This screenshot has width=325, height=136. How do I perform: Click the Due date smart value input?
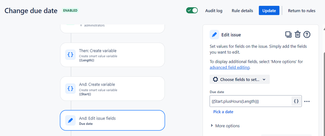coord(251,101)
